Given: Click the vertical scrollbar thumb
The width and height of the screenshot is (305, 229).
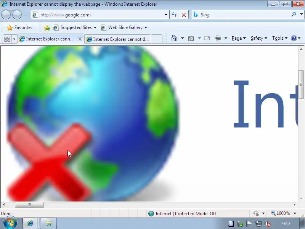Looking at the screenshot, I should (x=301, y=84).
